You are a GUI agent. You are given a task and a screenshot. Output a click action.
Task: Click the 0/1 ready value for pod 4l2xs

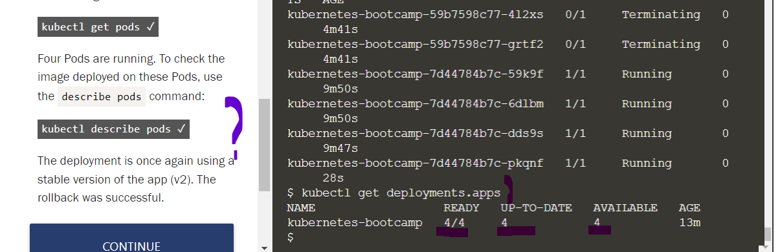[575, 14]
